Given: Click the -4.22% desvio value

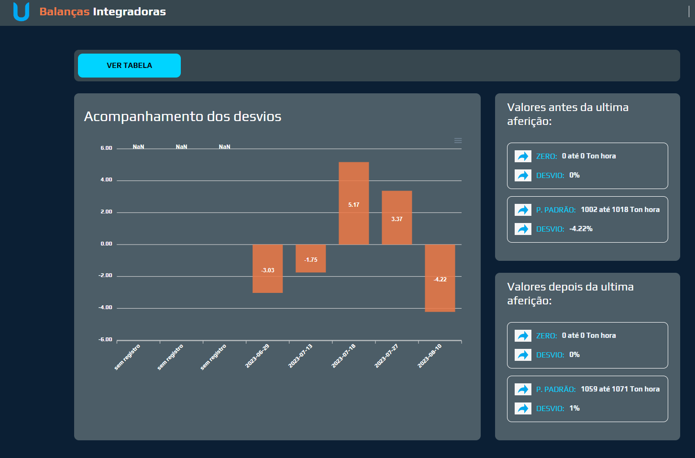Looking at the screenshot, I should point(581,229).
